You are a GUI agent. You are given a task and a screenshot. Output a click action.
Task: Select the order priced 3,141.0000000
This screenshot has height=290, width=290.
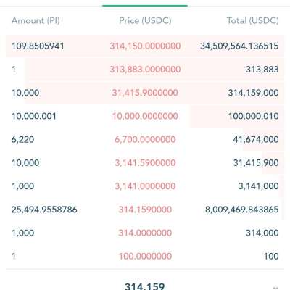(x=145, y=186)
